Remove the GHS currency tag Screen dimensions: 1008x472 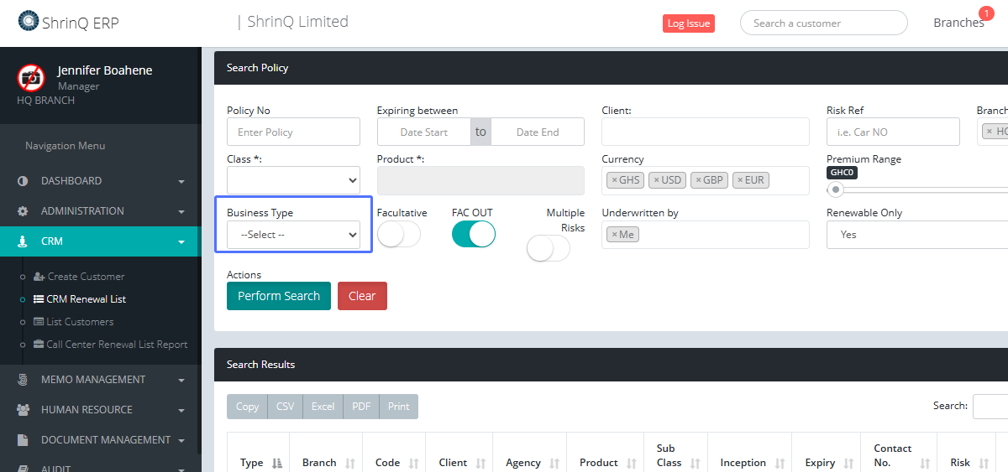[x=614, y=180]
